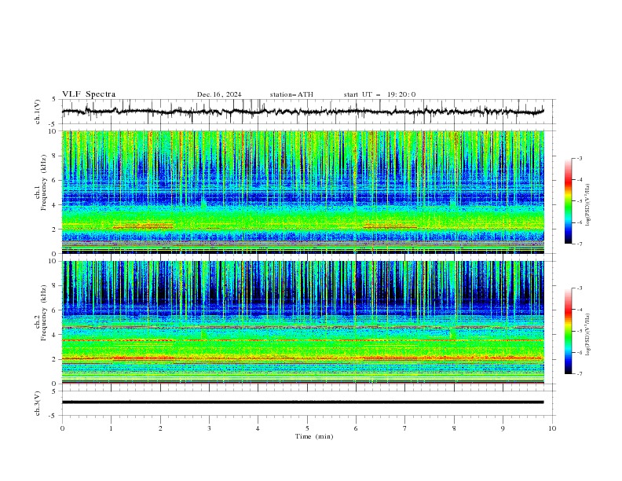This screenshot has width=622, height=481.
Task: Click the "Time (min)" axis label
Action: coord(314,436)
